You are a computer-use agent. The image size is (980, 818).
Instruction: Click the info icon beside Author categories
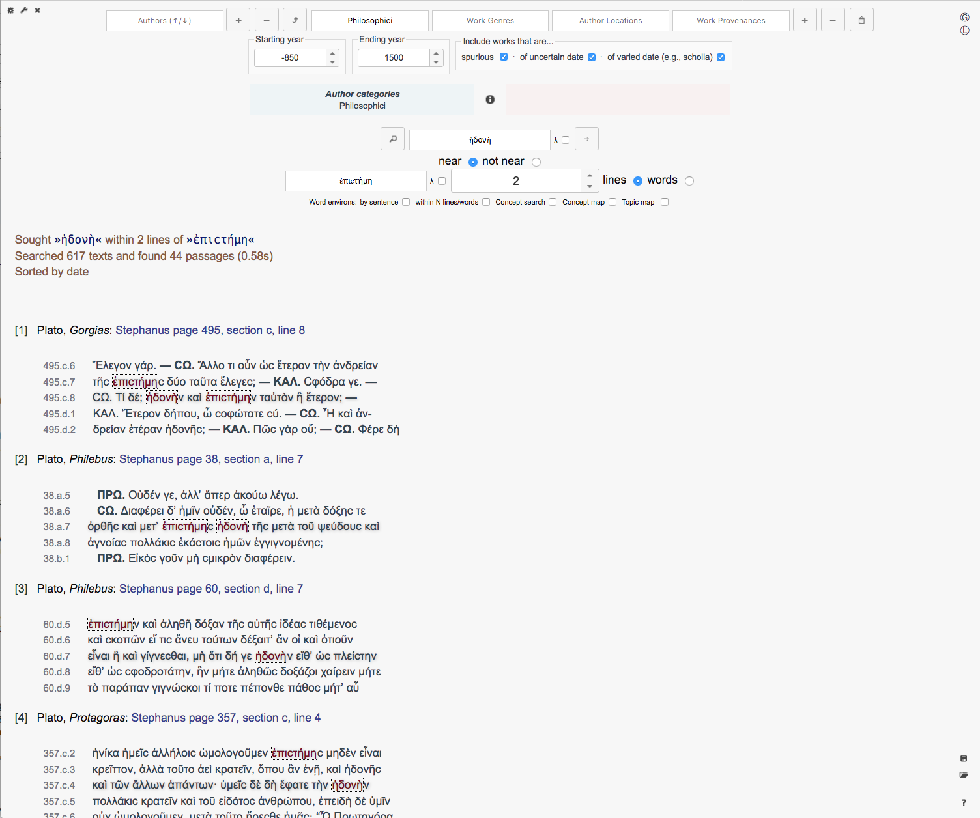click(x=490, y=100)
